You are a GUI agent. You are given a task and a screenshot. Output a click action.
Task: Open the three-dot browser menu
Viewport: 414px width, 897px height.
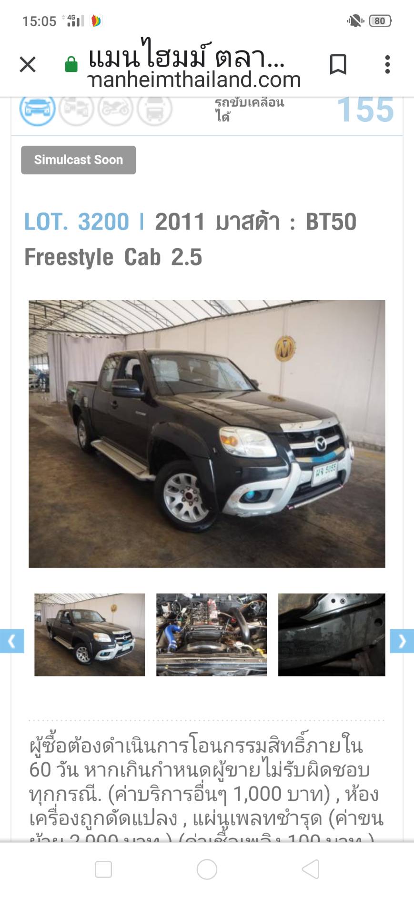point(387,64)
